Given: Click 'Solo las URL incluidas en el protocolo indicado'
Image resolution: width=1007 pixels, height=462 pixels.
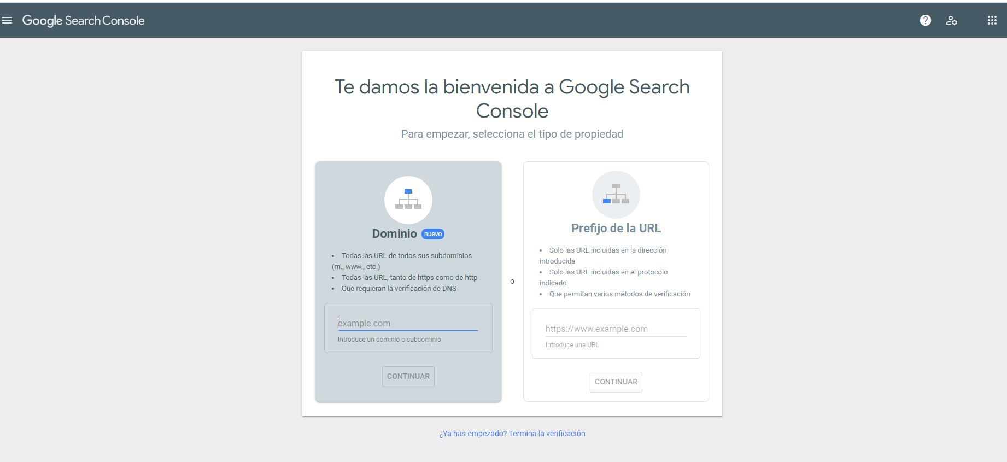Looking at the screenshot, I should 604,278.
